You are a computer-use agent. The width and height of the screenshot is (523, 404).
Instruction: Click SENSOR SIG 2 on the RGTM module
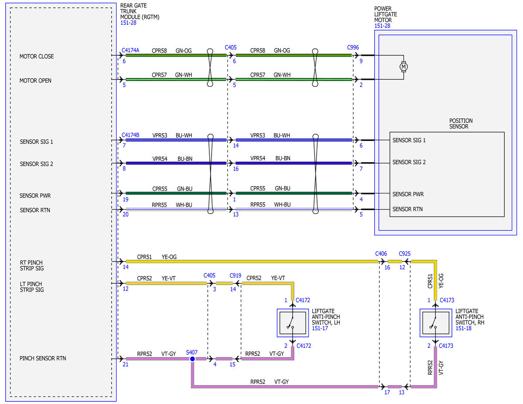point(36,164)
